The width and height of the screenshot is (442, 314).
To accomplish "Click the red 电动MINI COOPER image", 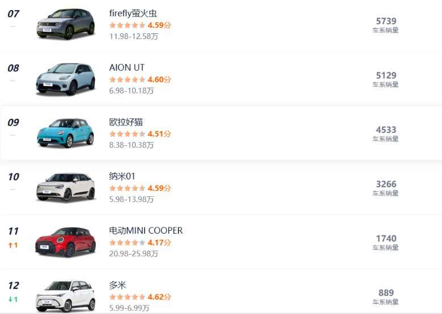I will click(65, 241).
